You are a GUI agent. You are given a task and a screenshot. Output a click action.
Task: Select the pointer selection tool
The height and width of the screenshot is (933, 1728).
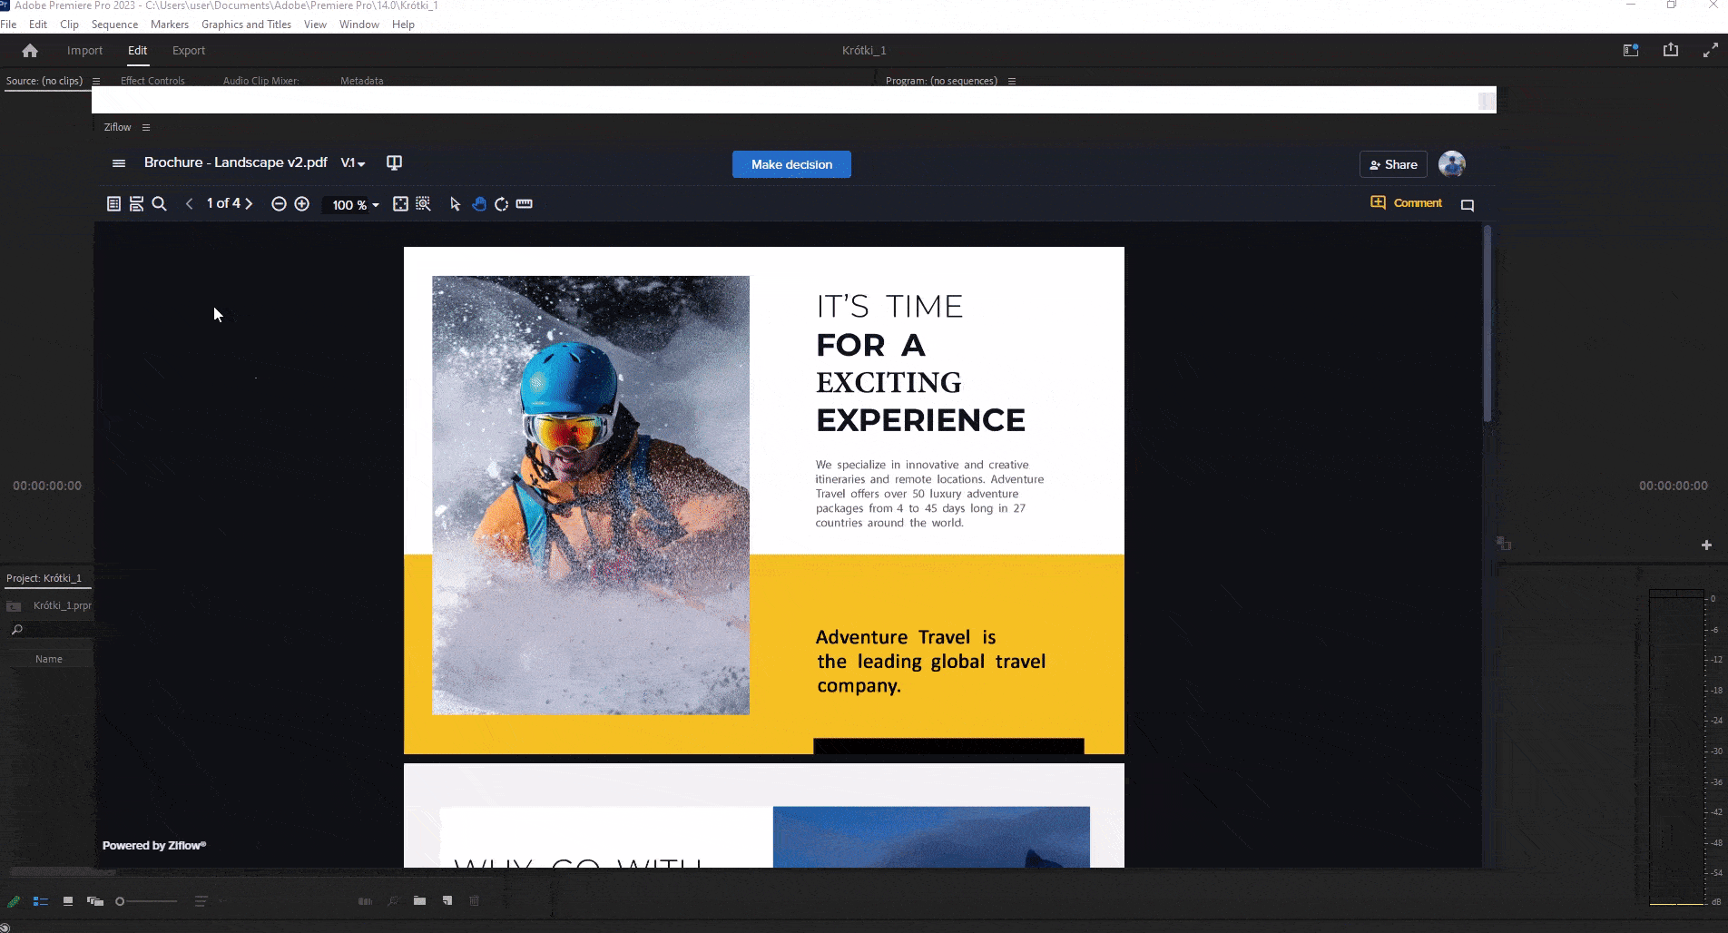click(456, 204)
